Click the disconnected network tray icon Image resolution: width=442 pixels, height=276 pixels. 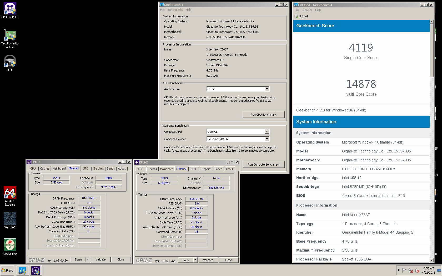click(411, 270)
